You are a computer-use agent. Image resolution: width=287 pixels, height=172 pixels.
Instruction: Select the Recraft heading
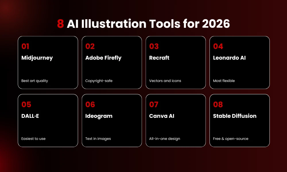159,58
